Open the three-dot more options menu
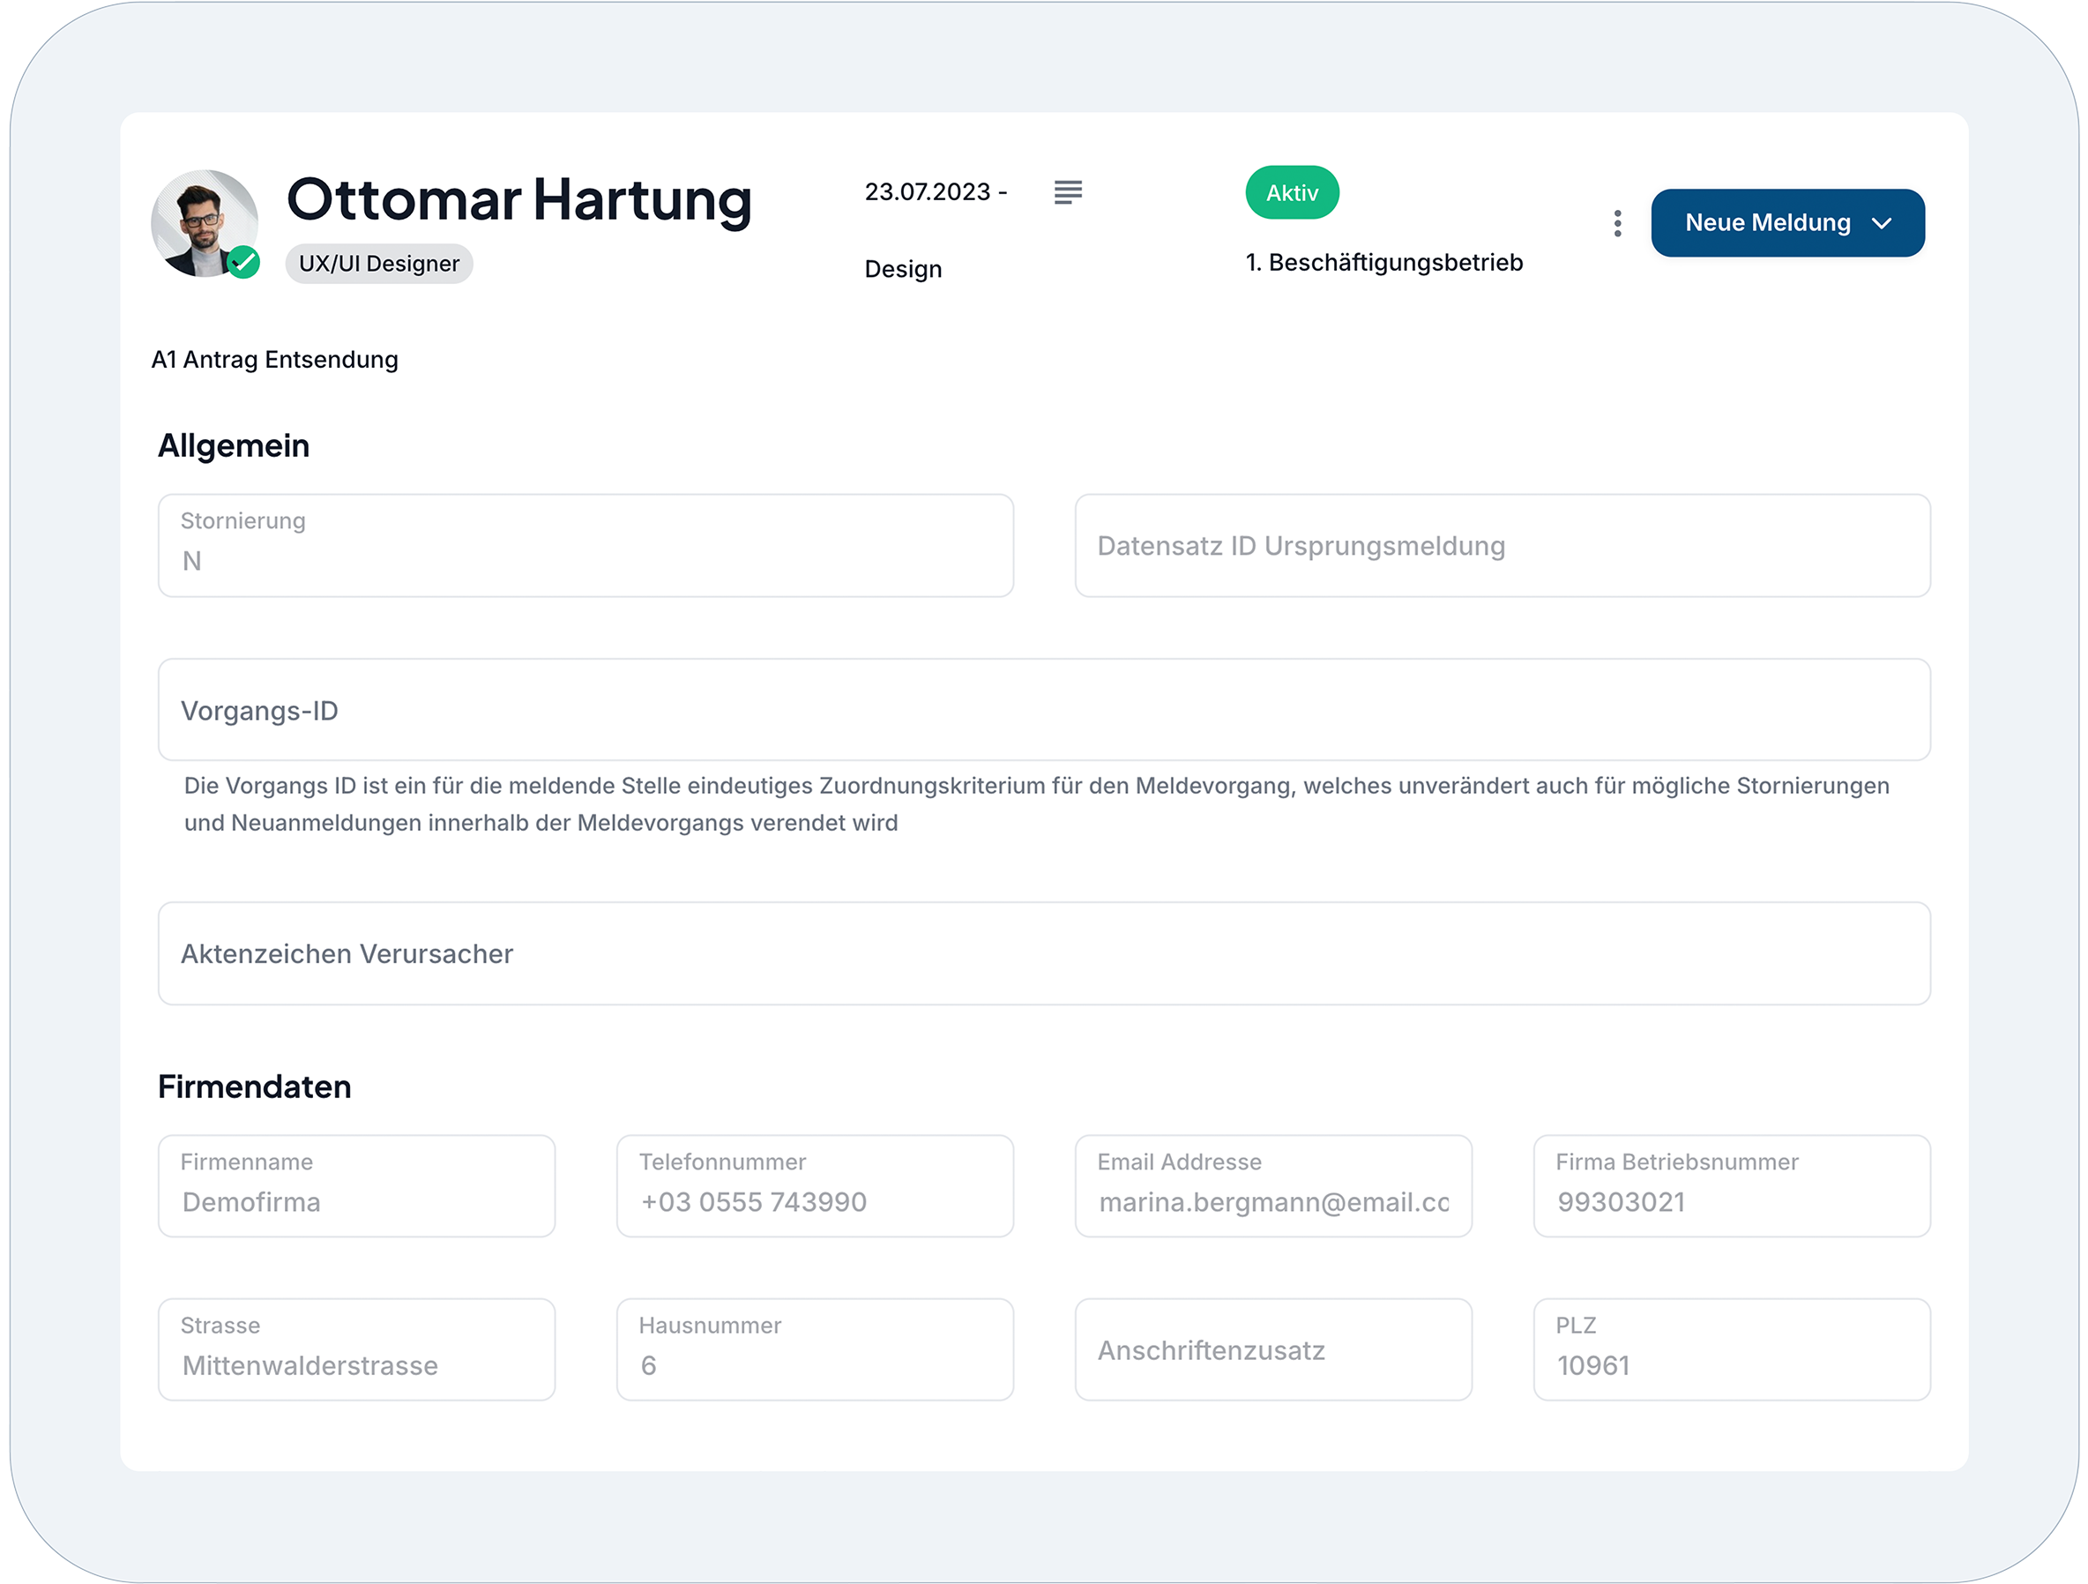The image size is (2088, 1584). coord(1617,224)
